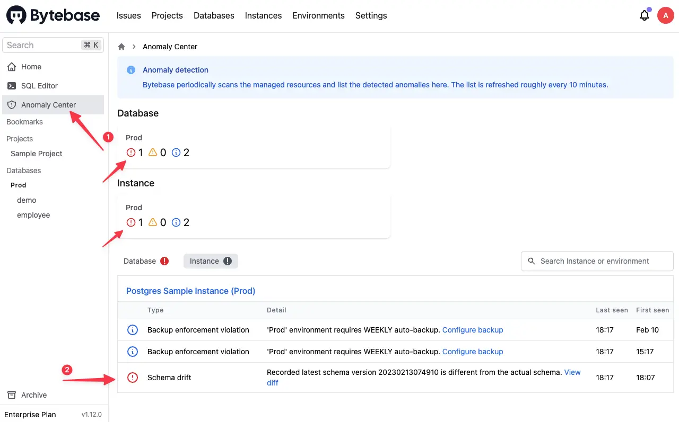
Task: Click version v1.12.0 text
Action: click(x=91, y=415)
